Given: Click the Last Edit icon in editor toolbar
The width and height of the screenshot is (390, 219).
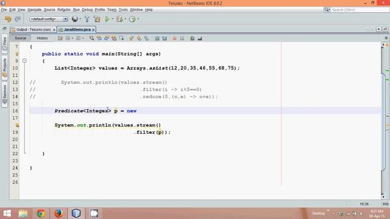Looking at the screenshot, I should 60,38.
